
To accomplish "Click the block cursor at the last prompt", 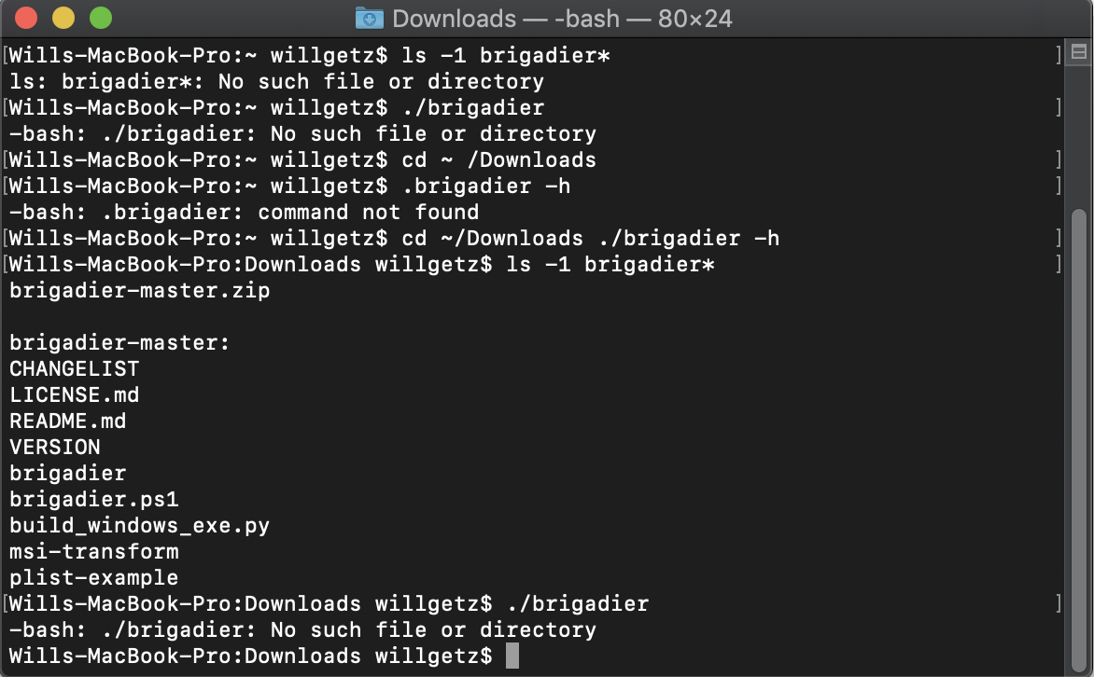I will pyautogui.click(x=512, y=656).
